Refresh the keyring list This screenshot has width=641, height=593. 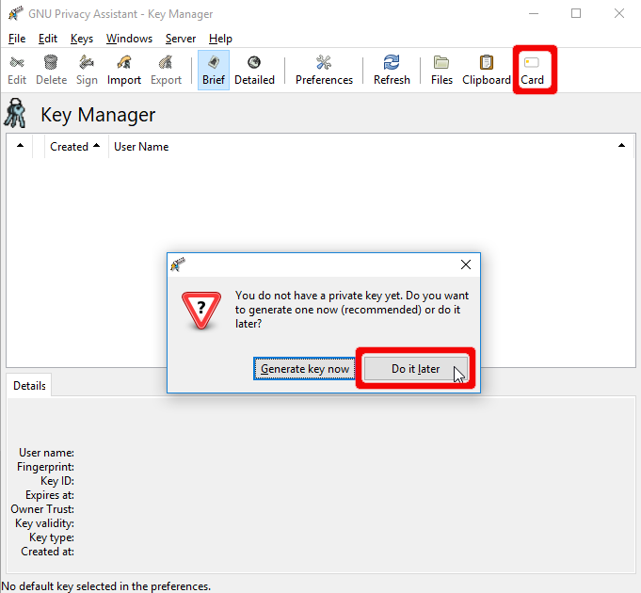pos(392,70)
